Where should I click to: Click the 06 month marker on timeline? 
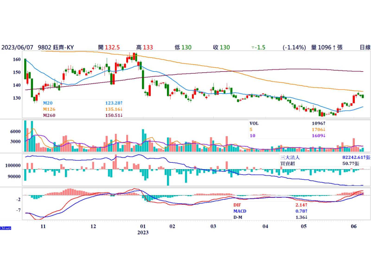[354, 227]
